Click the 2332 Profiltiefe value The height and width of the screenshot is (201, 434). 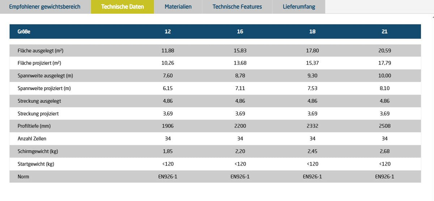pyautogui.click(x=312, y=126)
